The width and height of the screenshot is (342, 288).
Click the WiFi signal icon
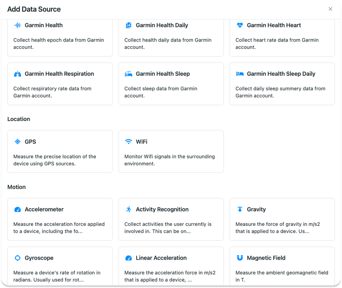tap(128, 142)
